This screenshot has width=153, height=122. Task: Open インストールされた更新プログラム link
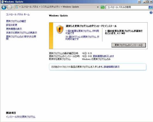[21, 117]
